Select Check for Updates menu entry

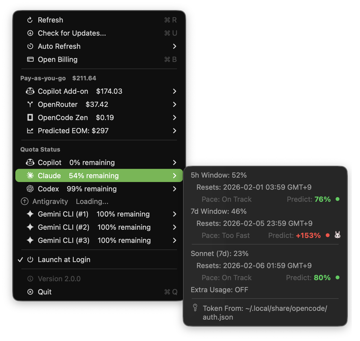[72, 33]
